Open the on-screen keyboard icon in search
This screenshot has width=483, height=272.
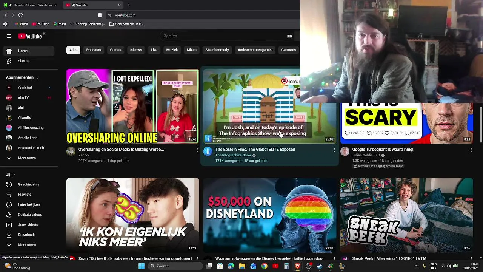click(x=289, y=36)
